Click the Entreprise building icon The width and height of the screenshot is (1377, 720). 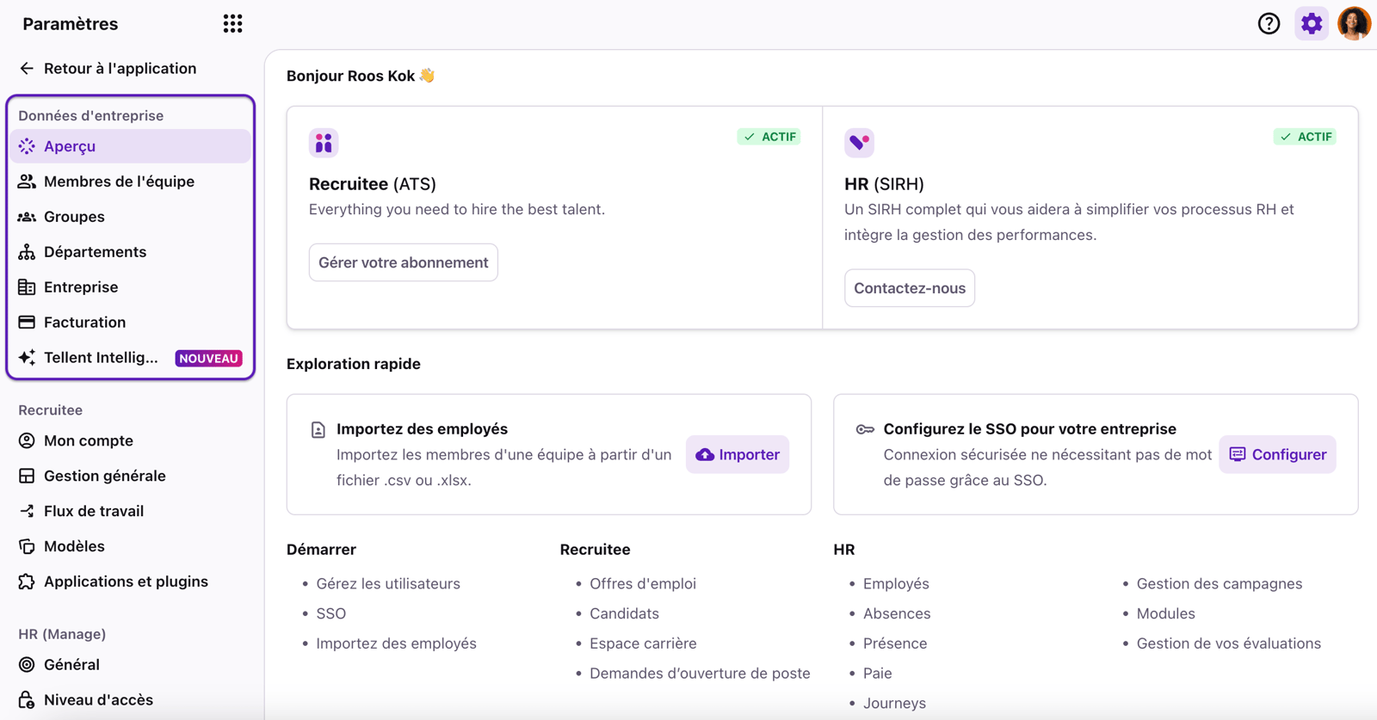click(27, 287)
